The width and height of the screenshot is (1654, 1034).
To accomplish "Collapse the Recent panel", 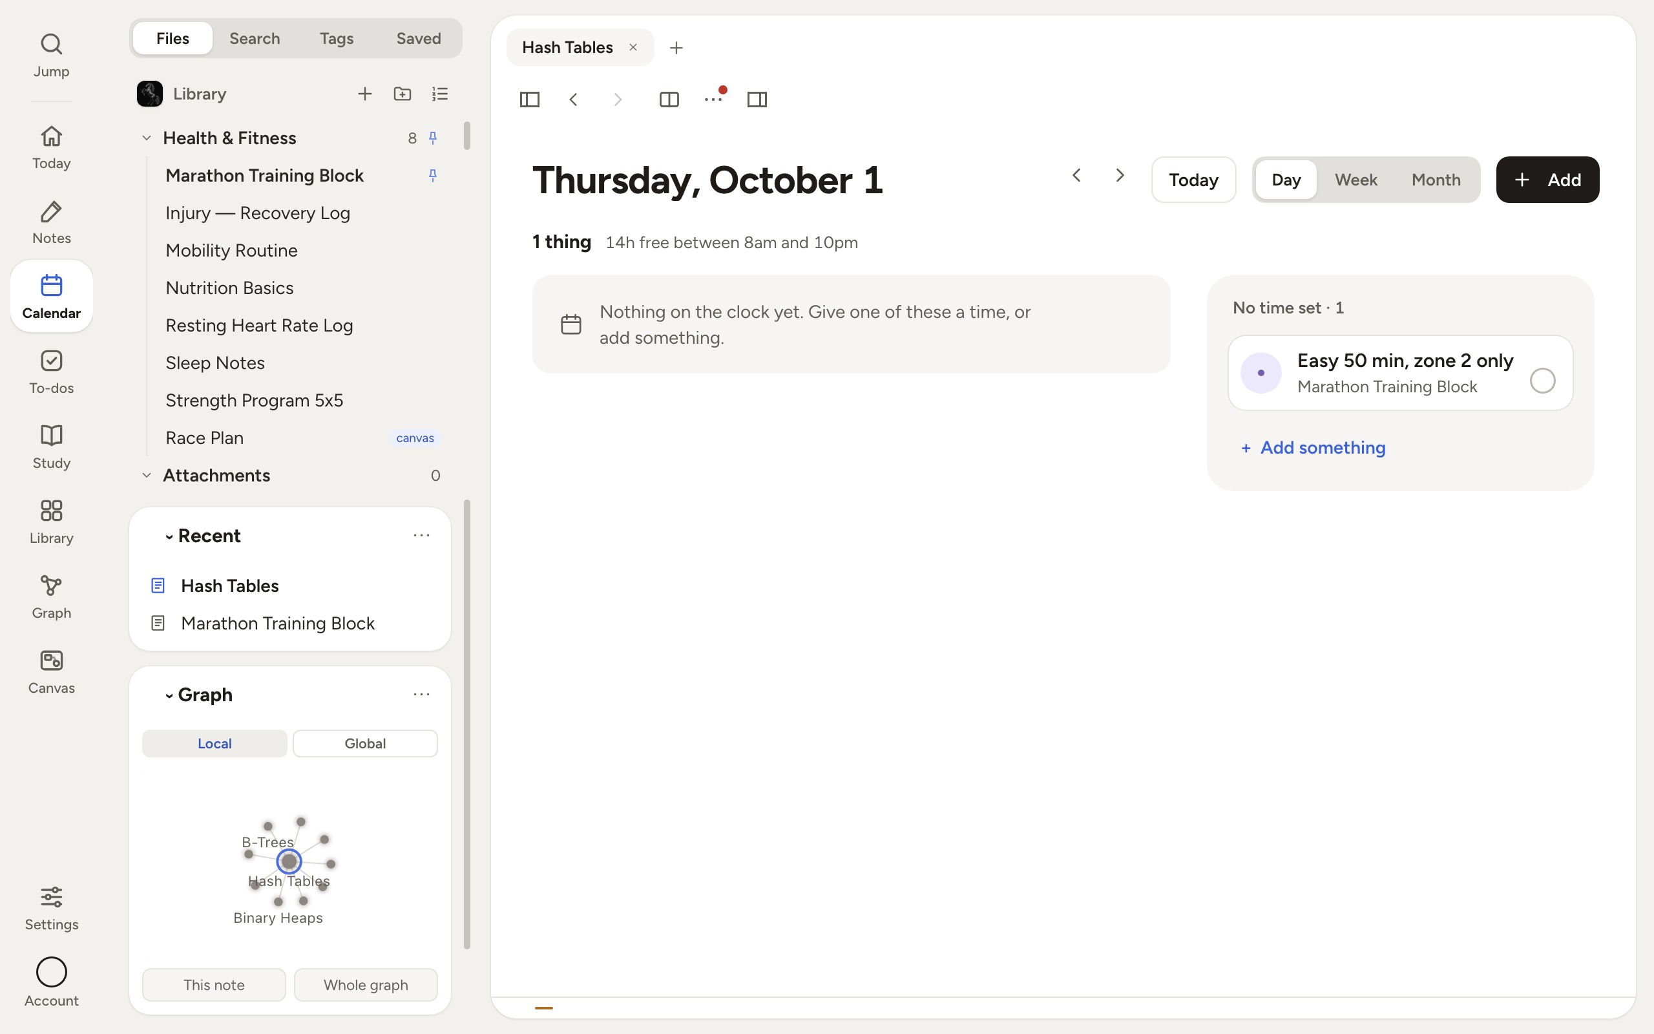I will click(x=169, y=537).
